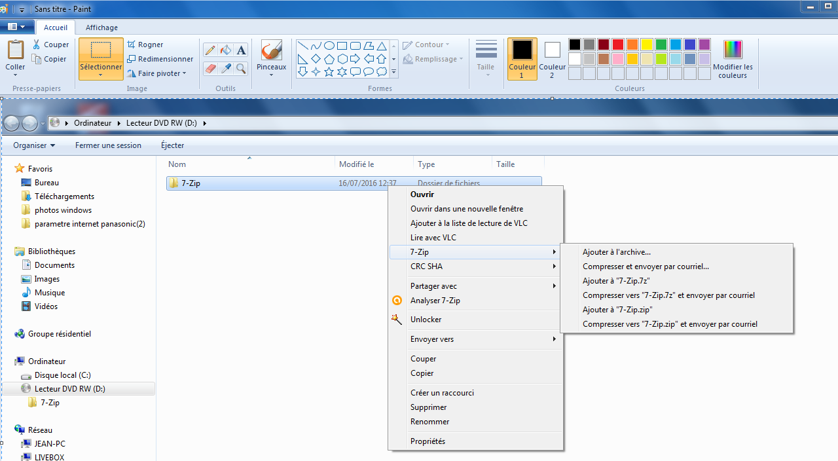838x461 pixels.
Task: Open the Paint file menu button
Action: [x=16, y=27]
